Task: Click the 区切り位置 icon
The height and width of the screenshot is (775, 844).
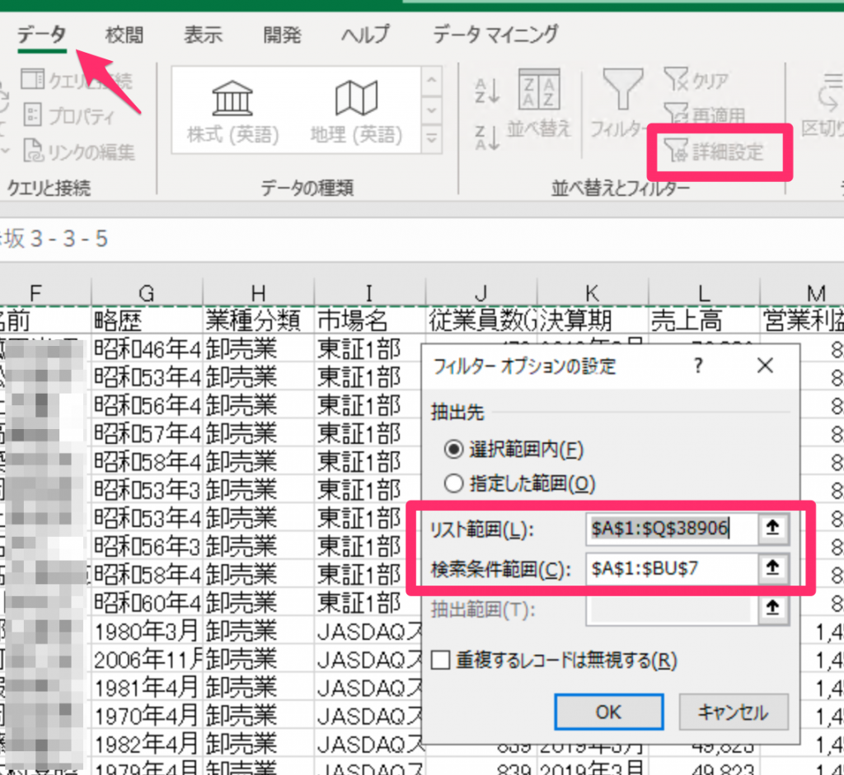Action: click(823, 105)
